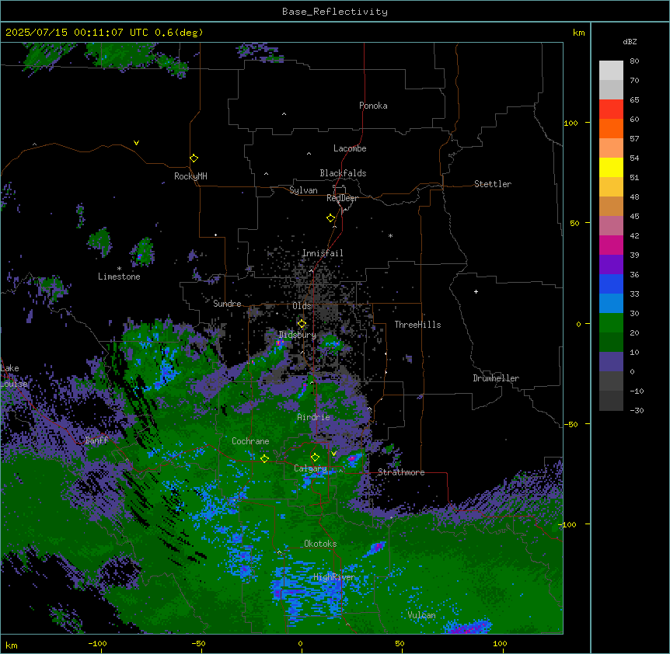
Task: Click the km unit label at bottom left
Action: [x=12, y=645]
